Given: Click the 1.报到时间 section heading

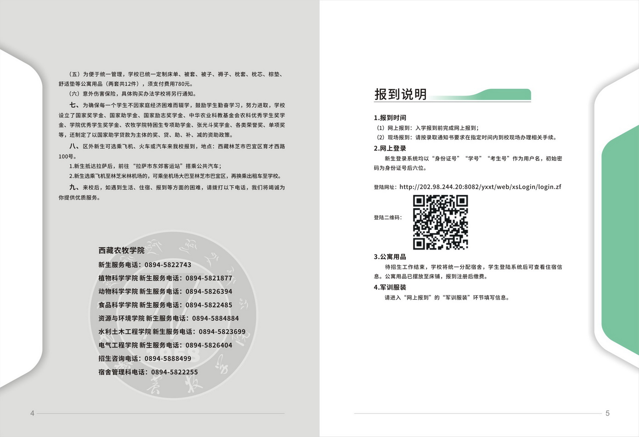Looking at the screenshot, I should pos(390,118).
